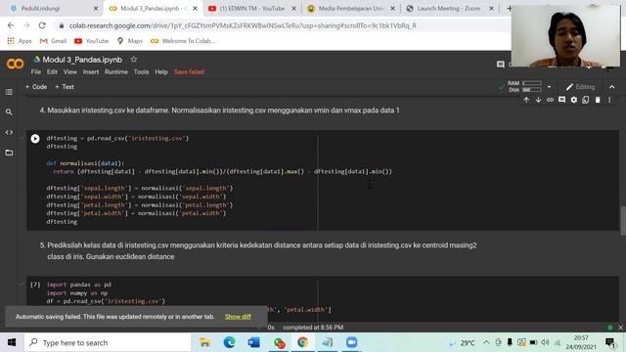Open Word from the taskbar
The height and width of the screenshot is (352, 626).
[x=253, y=342]
